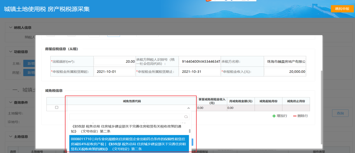Viewport: 355px width, 153px height.
Task: Select option 0008011710 in dropdown list
Action: [x=129, y=144]
